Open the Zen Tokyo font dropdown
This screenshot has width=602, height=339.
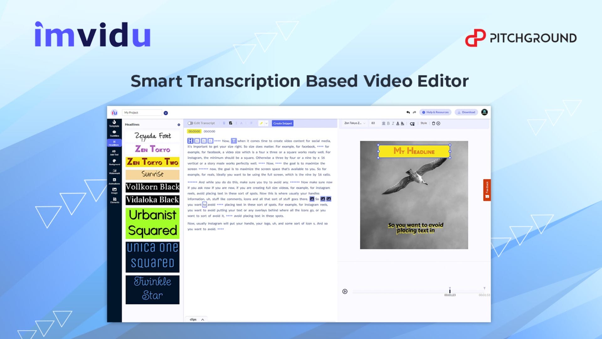coord(355,123)
